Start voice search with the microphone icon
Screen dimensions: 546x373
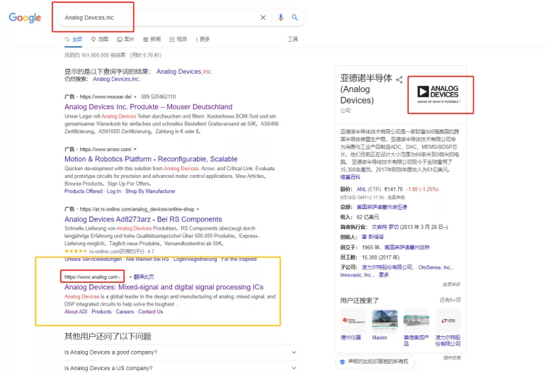coord(280,18)
